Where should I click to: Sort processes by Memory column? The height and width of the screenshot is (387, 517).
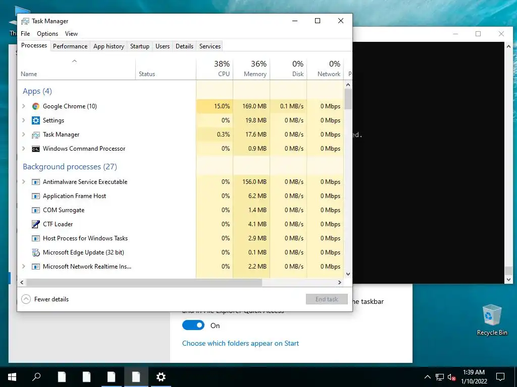(x=251, y=69)
